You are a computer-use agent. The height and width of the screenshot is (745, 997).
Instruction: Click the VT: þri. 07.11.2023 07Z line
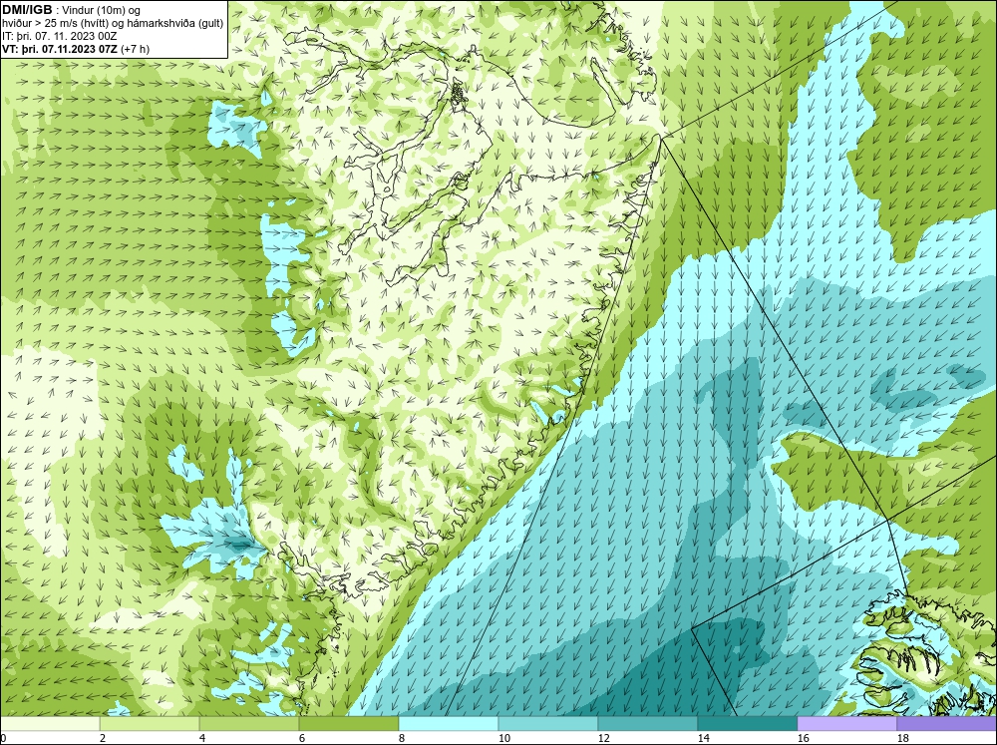pyautogui.click(x=60, y=49)
